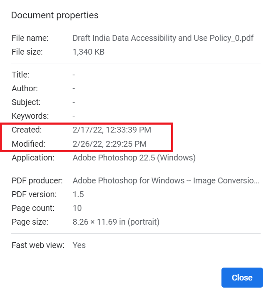Viewport: 271px width, 293px height.
Task: Click the Fast web view label
Action: (x=38, y=245)
